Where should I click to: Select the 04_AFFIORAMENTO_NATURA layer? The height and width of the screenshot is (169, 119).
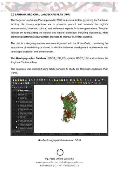(25, 107)
